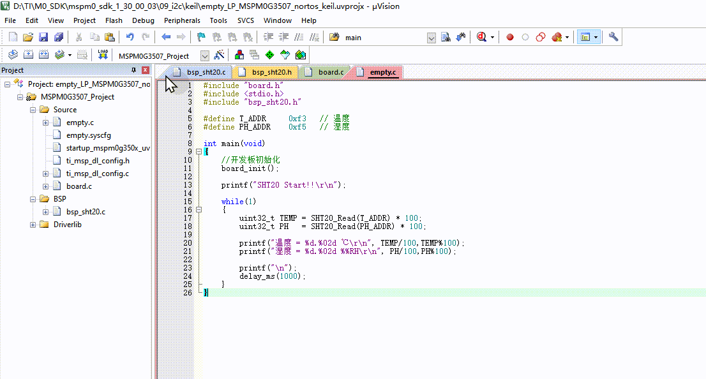This screenshot has height=379, width=706.
Task: Open the find text dropdown showing main
Action: click(x=432, y=38)
